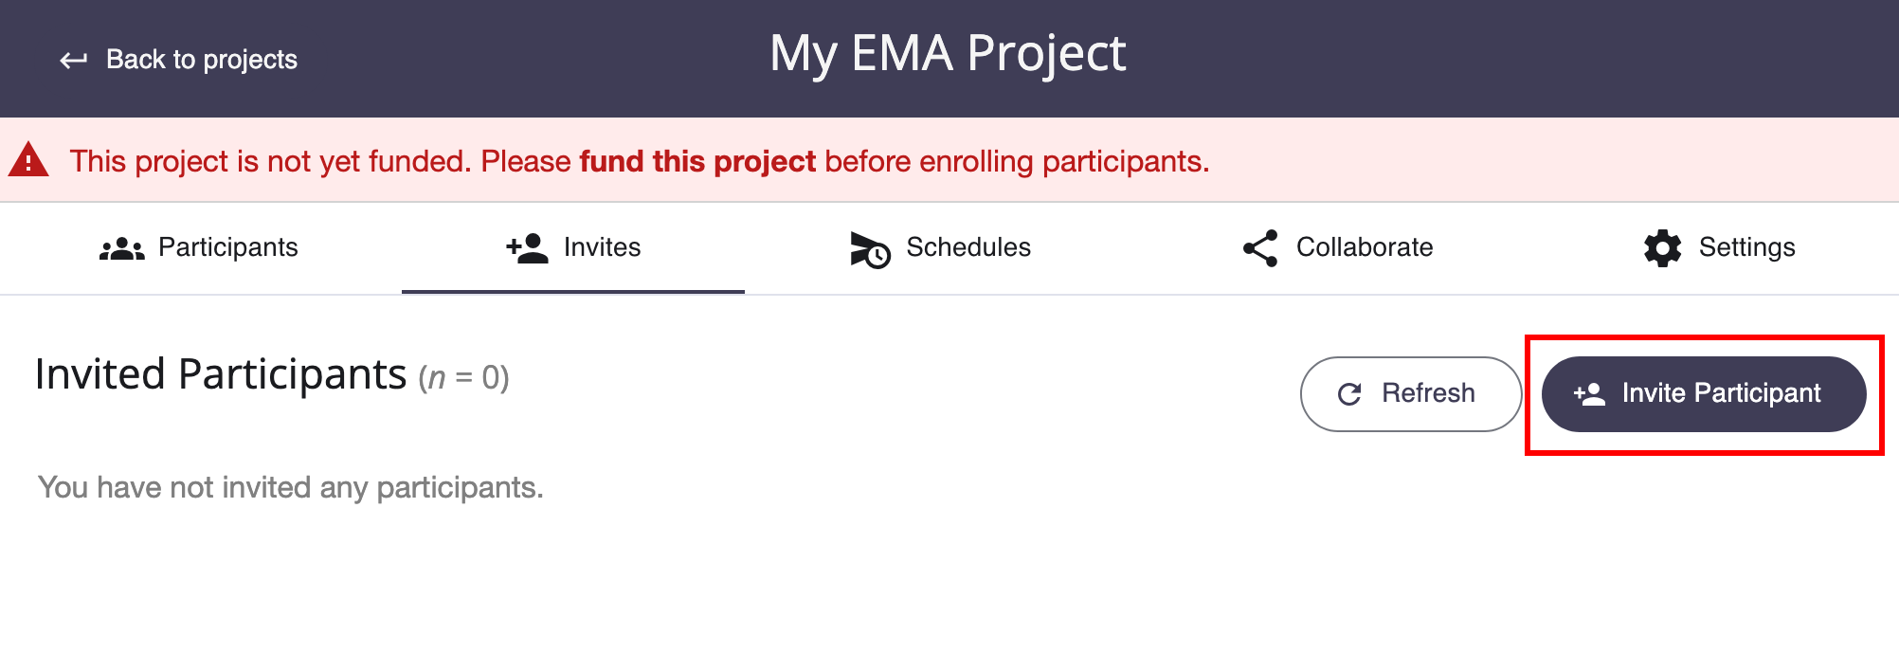Click the Refresh button
Viewport: 1899px width, 671px height.
coord(1411,394)
